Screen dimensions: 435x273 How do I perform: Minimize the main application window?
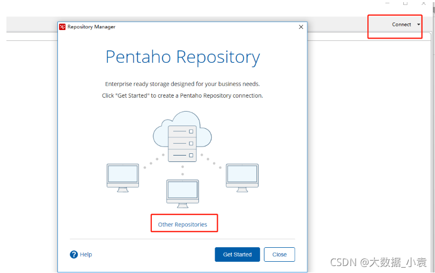388,3
